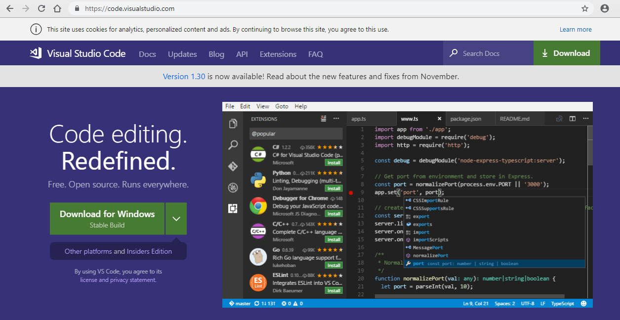This screenshot has width=620, height=320.
Task: Click the errors and warnings status indicator
Action: 292,304
